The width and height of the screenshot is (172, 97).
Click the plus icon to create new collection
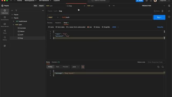point(12,11)
